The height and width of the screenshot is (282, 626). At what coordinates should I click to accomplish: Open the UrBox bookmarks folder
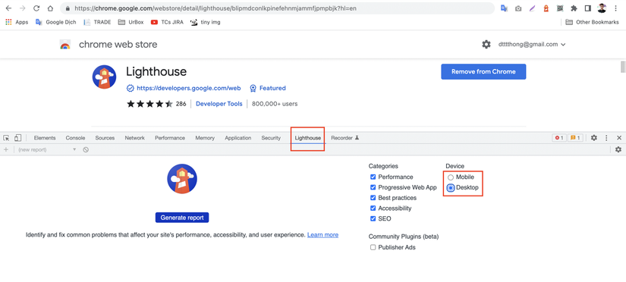[x=131, y=22]
